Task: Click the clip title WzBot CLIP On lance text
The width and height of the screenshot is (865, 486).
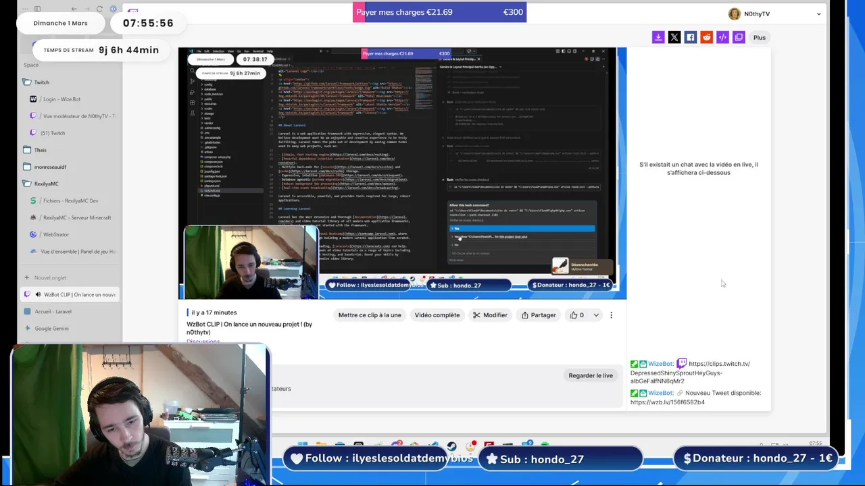Action: [249, 328]
